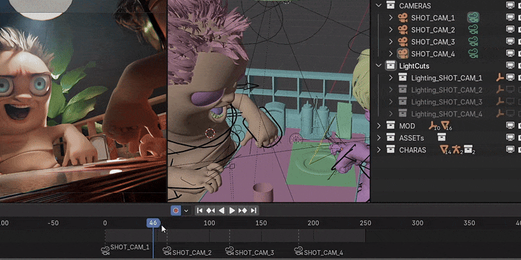Click the Lighting_SHOT_CAM_2 collection icon
521x260 pixels.
[x=402, y=90]
